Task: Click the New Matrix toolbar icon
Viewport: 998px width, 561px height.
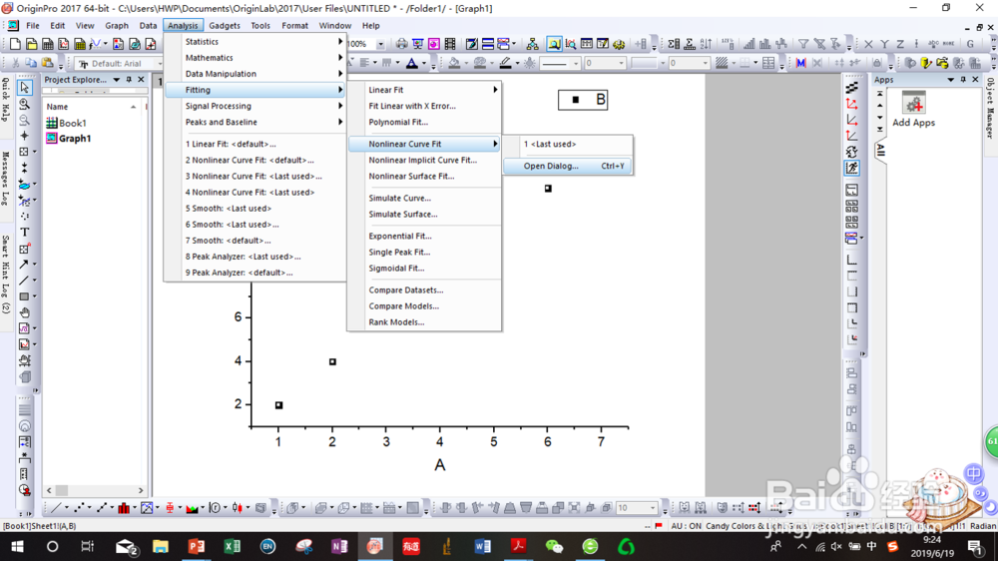Action: click(x=80, y=44)
